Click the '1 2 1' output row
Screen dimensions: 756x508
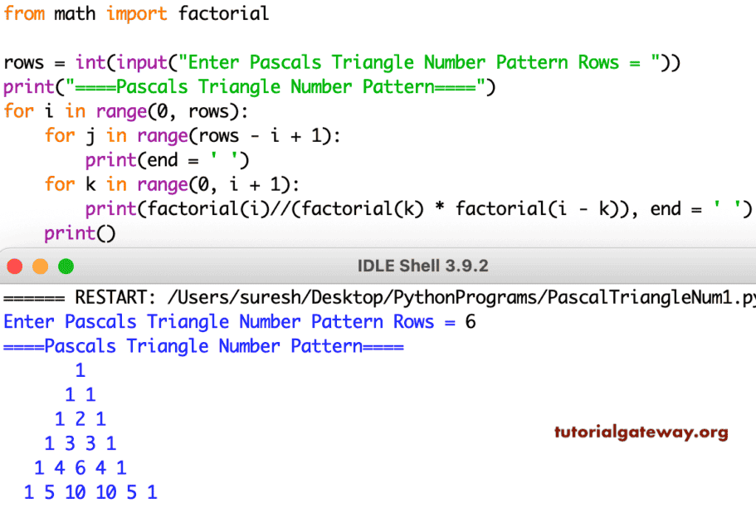click(x=80, y=419)
